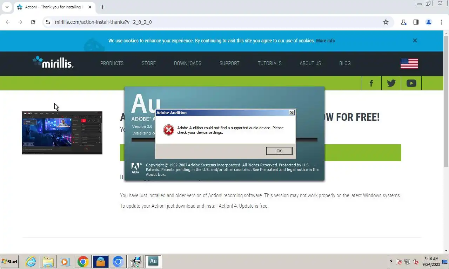Go back to the previous page

pos(8,22)
